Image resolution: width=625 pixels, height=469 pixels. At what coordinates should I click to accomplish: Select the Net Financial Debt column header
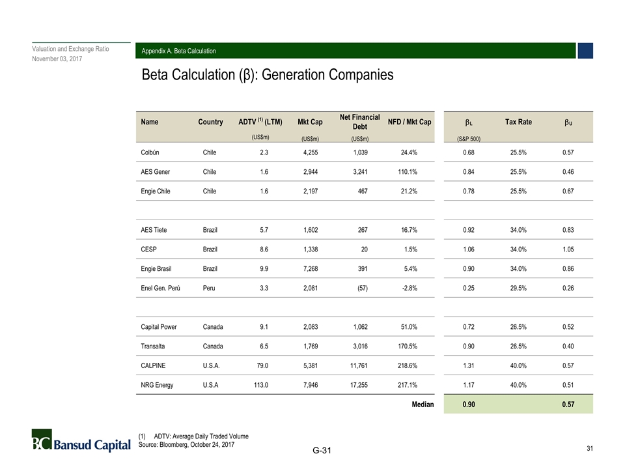point(359,122)
